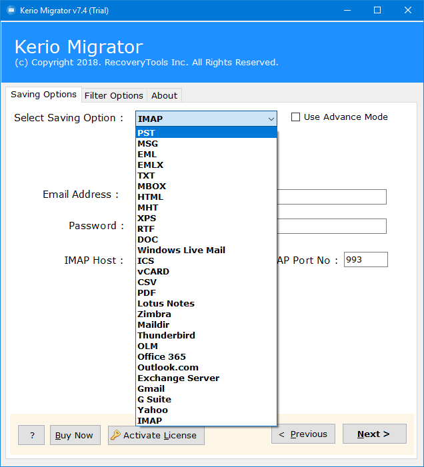
Task: Choose the OLM saving format
Action: pos(206,346)
